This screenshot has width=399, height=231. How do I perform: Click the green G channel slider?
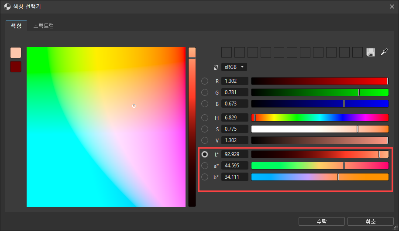coord(320,92)
